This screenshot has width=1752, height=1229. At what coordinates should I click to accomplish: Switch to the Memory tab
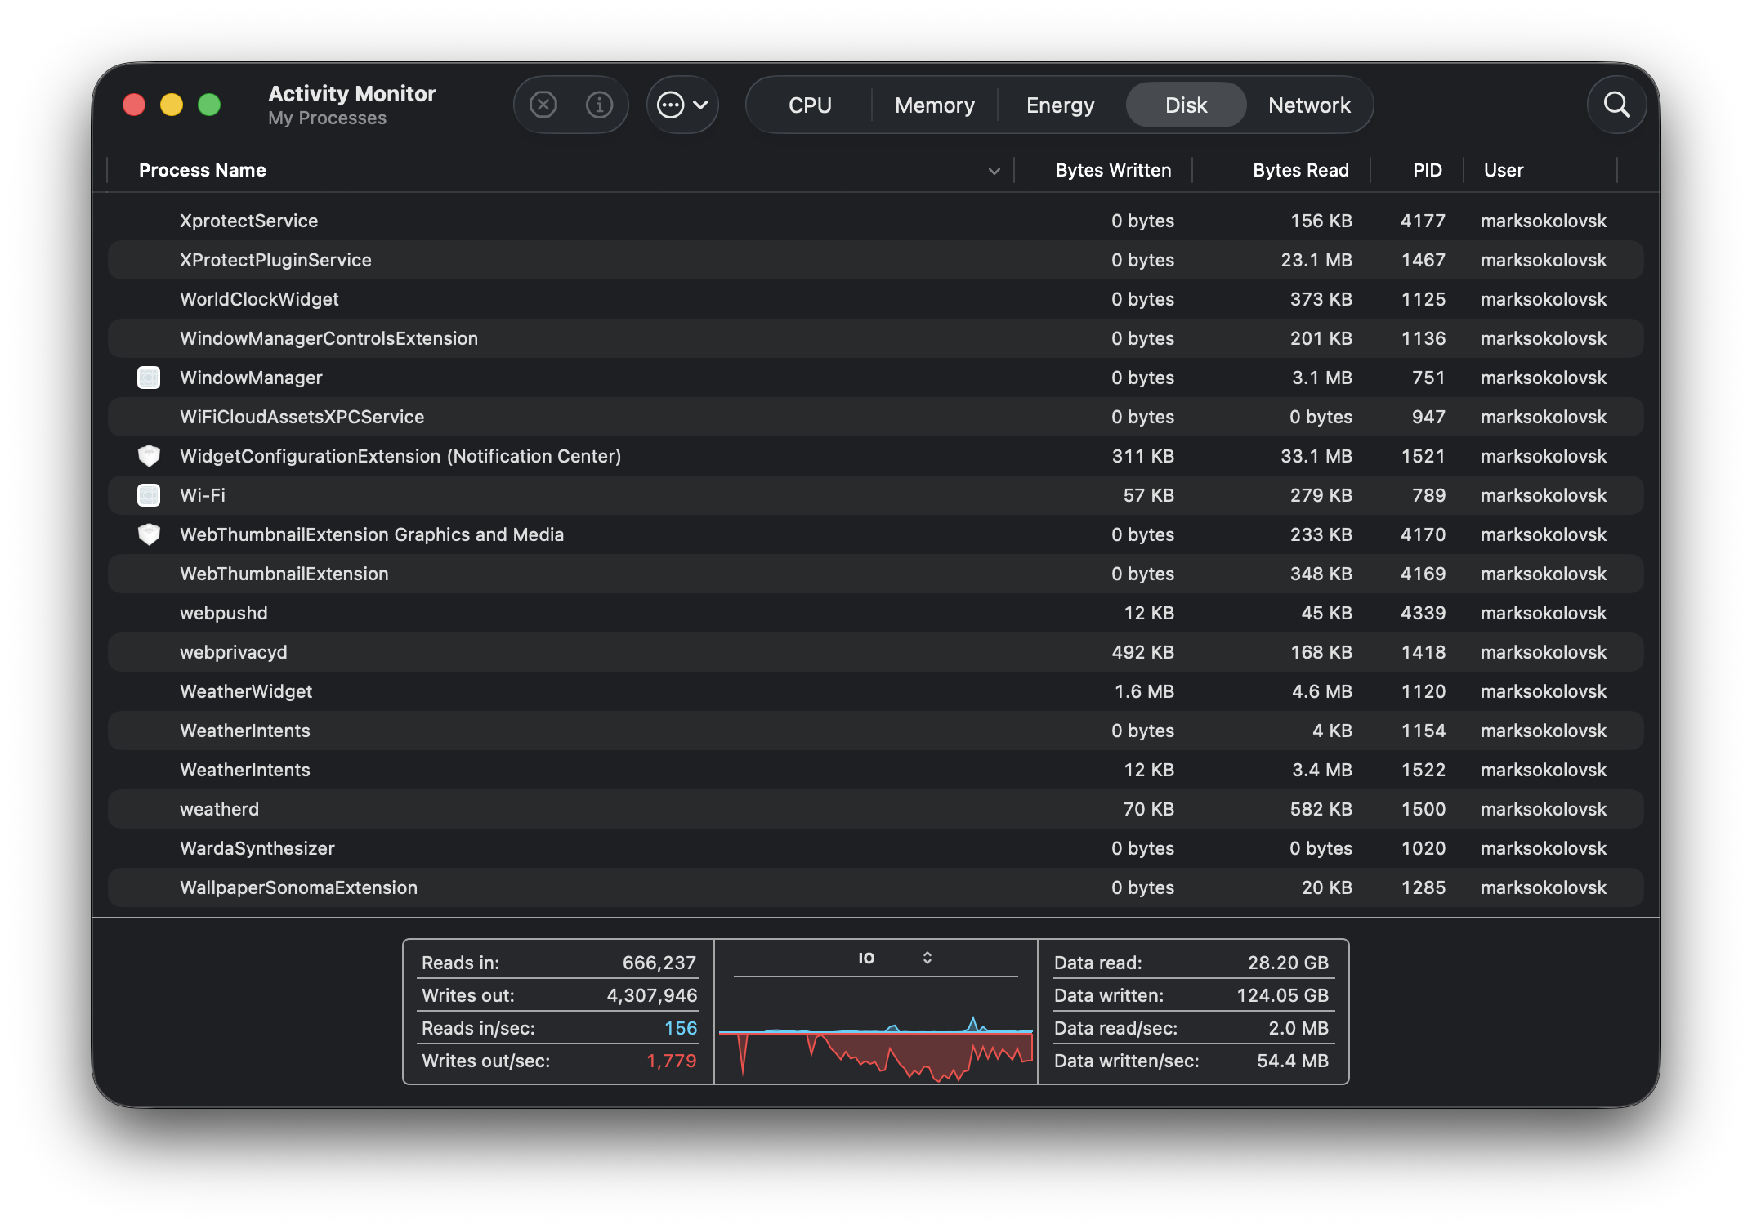(x=934, y=105)
